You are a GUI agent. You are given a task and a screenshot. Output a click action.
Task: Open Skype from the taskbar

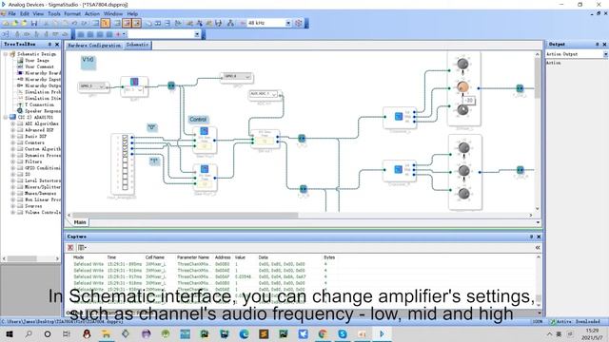343,333
